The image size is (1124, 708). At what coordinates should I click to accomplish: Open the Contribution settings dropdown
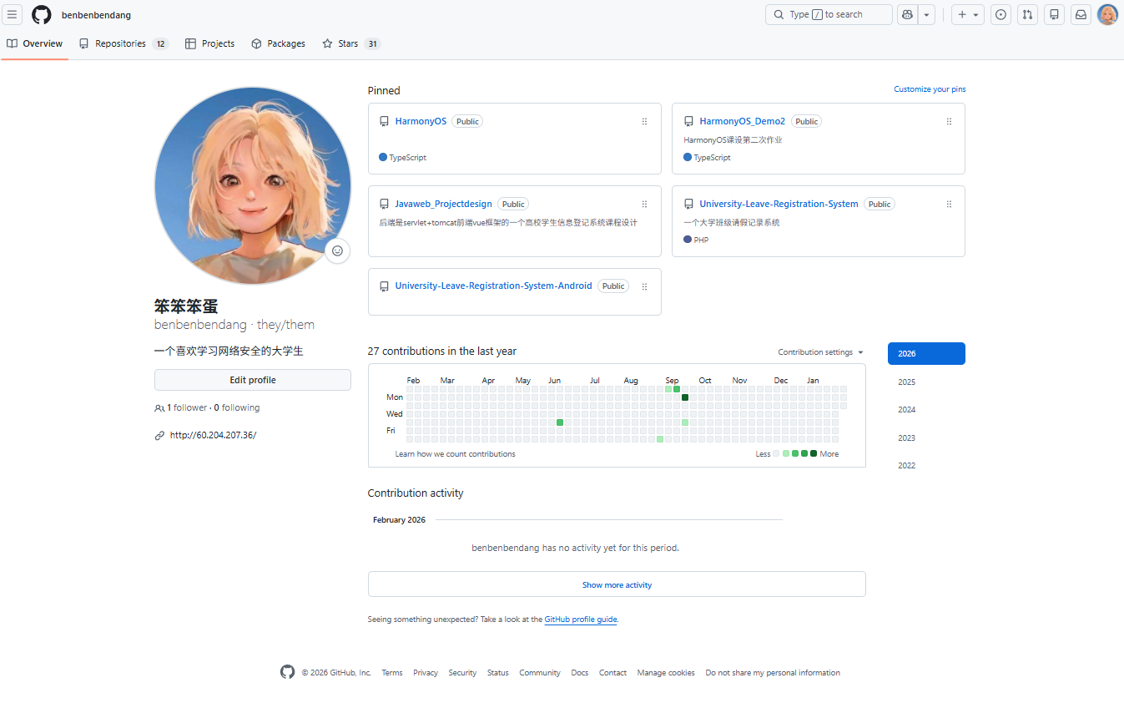coord(820,352)
